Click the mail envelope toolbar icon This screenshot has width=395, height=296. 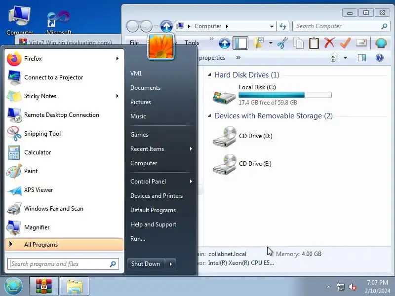coord(361,43)
